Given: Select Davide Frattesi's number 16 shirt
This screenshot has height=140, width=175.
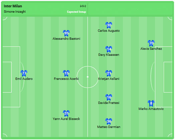Looking at the screenshot, I should click(109, 97).
